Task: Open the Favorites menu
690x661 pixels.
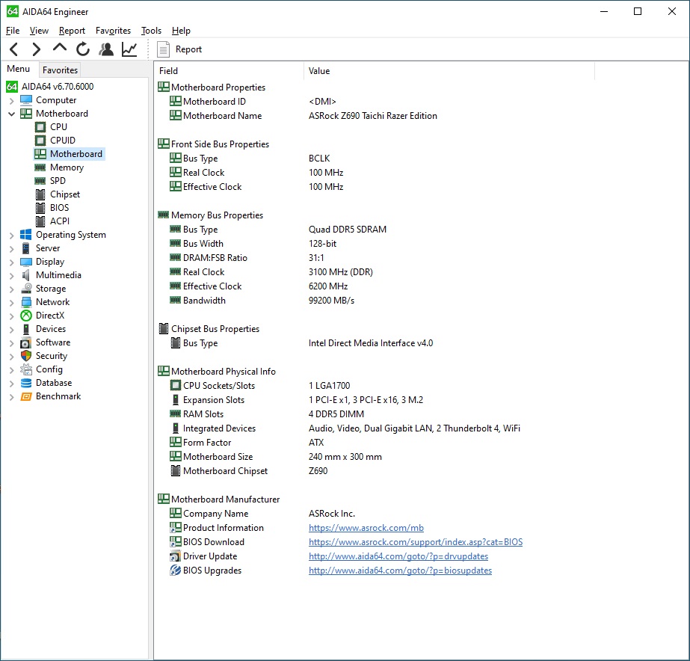Action: point(113,31)
